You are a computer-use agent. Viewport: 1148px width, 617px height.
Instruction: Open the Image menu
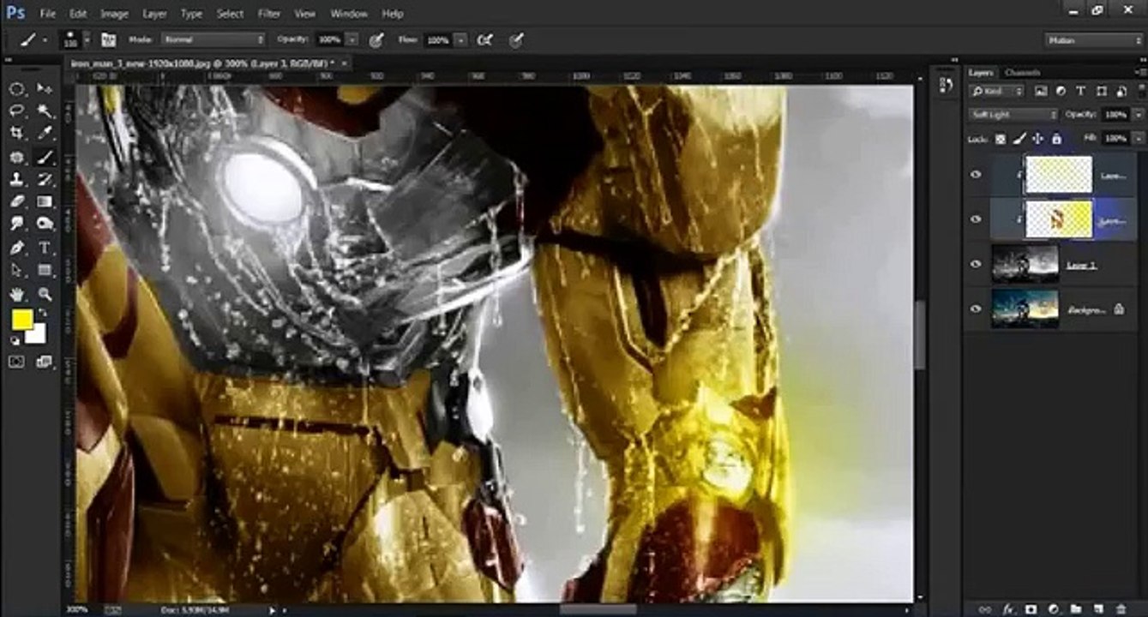point(114,14)
